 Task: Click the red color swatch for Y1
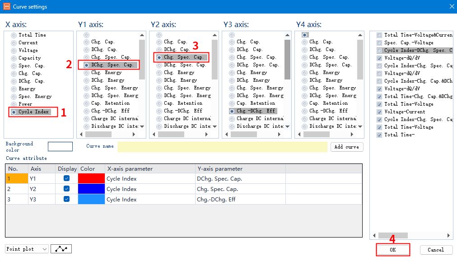click(x=91, y=178)
